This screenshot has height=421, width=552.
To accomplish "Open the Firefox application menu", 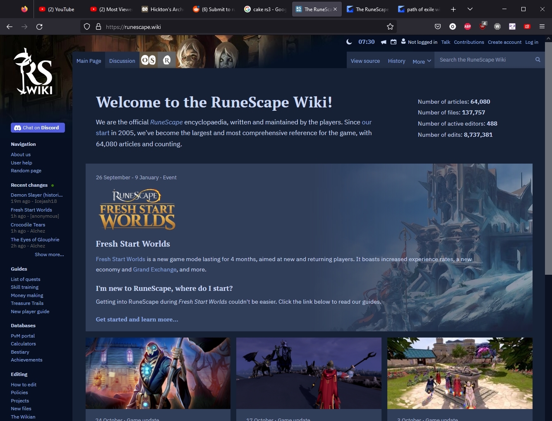I will (x=542, y=26).
